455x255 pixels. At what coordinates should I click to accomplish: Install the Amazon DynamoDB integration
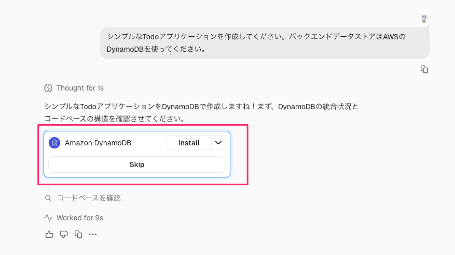(x=189, y=143)
